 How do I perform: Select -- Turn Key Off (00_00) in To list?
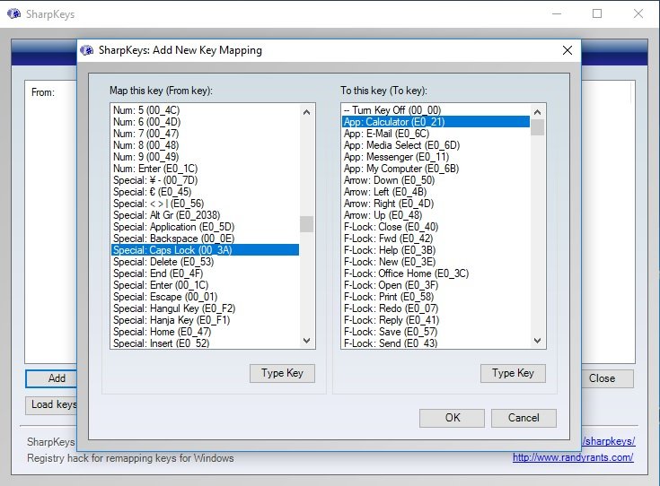[x=436, y=110]
